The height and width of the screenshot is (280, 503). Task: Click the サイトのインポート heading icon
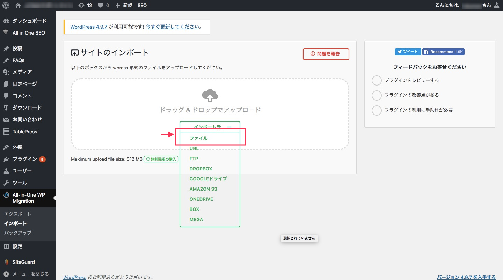coord(75,53)
